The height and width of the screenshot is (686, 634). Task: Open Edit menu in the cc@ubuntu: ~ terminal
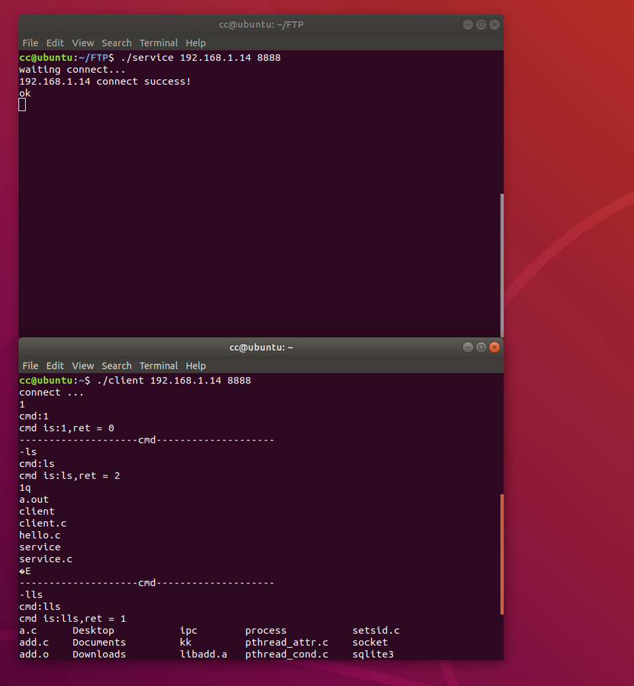pyautogui.click(x=55, y=366)
